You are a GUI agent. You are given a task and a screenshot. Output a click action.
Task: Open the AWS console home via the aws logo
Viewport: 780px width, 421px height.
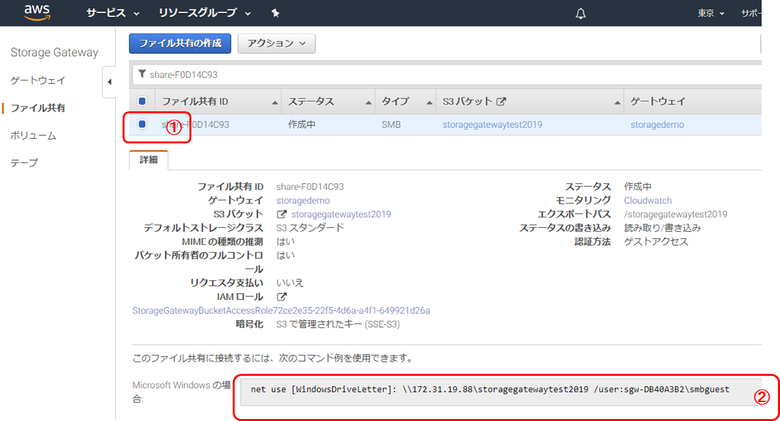point(36,12)
